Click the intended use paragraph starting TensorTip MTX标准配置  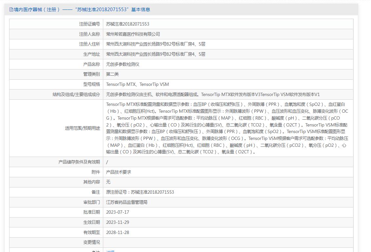227,128
